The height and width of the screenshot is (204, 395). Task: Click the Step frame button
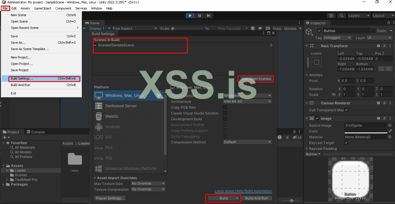tap(208, 15)
